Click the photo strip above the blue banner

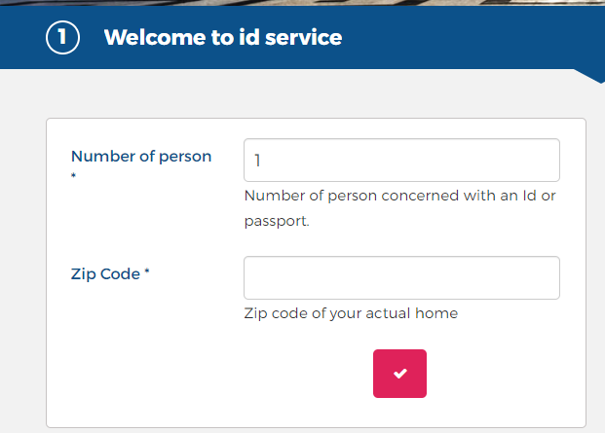(302, 2)
